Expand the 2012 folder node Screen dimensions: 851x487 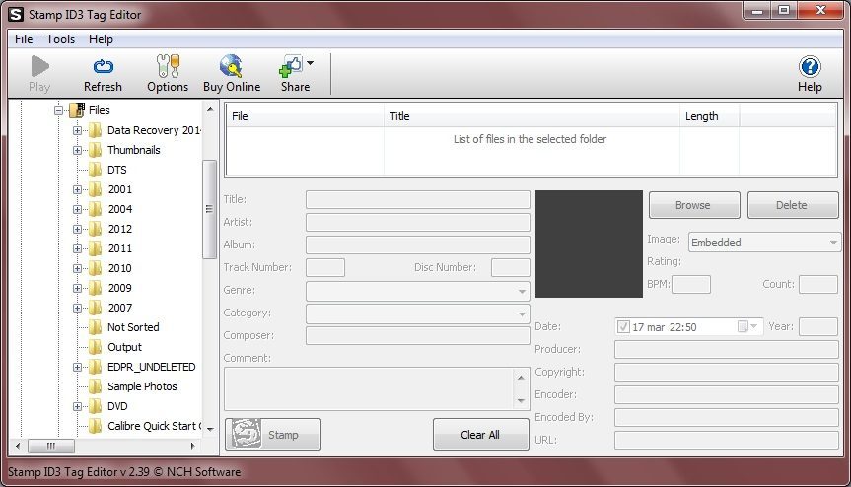[x=77, y=230]
